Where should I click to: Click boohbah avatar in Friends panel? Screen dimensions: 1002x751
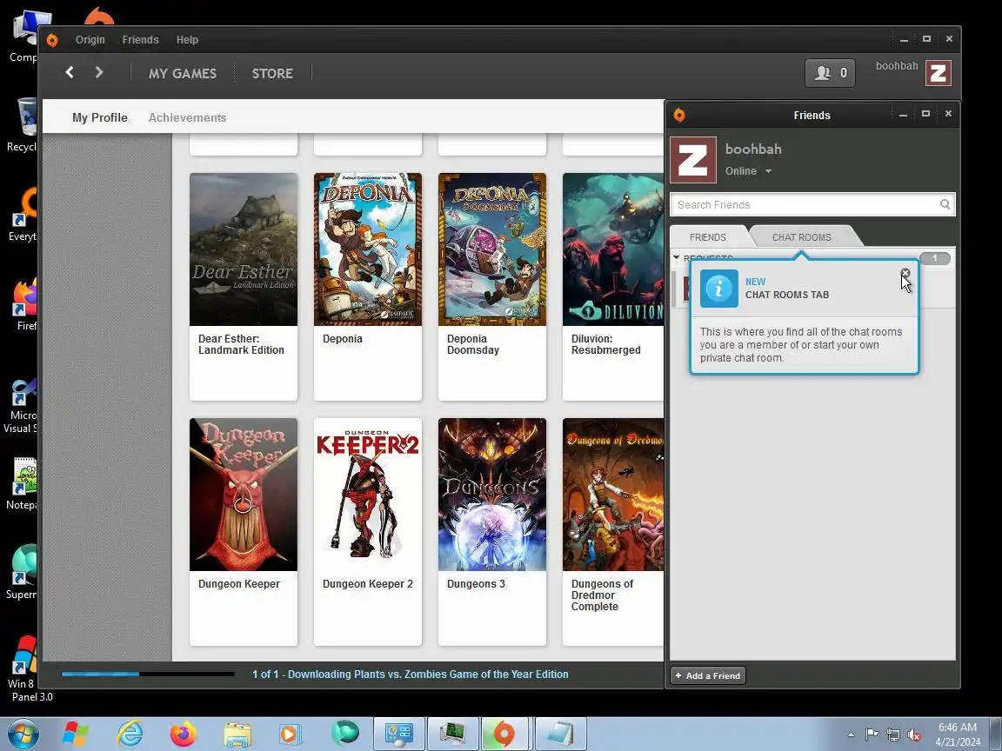coord(692,160)
